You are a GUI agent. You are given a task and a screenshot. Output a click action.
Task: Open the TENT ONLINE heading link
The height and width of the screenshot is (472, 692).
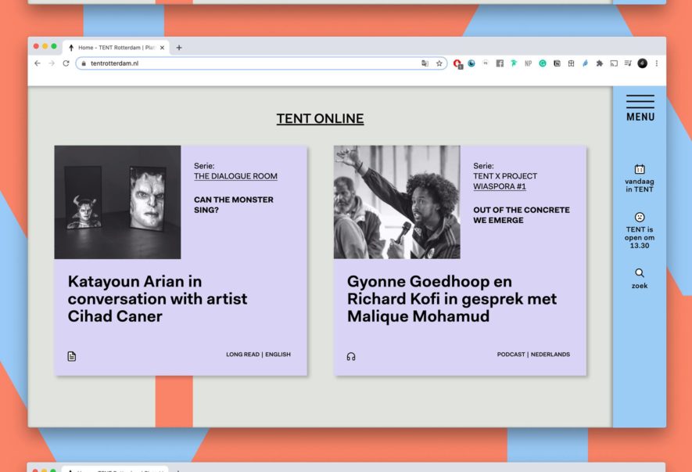(320, 118)
